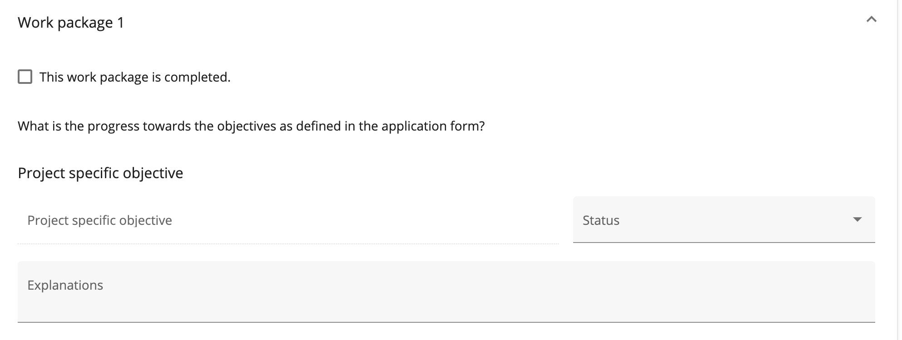Click the 'Explanations' placeholder label
Screen dimensions: 902x340
pos(65,285)
